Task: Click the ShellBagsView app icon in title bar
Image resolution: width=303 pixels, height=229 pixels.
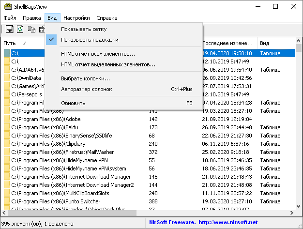Action: [8, 7]
